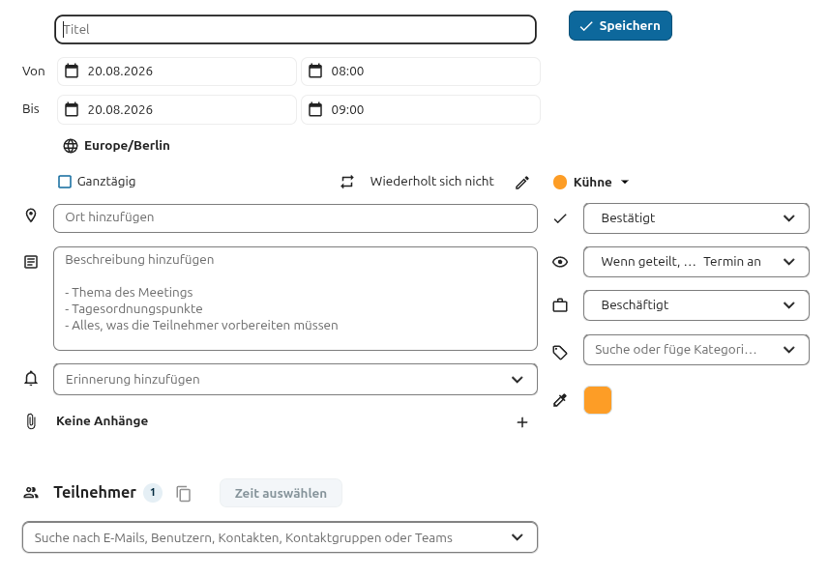Expand the Beschäftigt availability dropdown
Viewport: 829px width, 576px height.
coord(696,305)
